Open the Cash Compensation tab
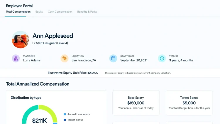The image size is (220, 124). pyautogui.click(x=60, y=12)
